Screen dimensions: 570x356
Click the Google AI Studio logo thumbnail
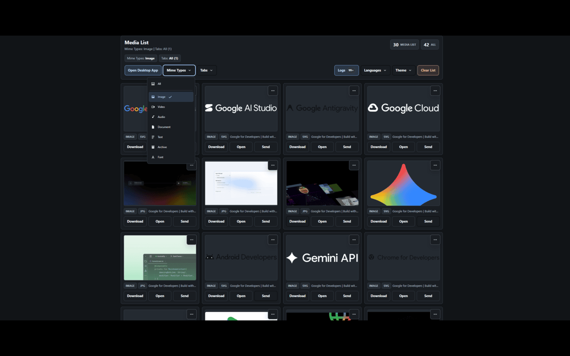(x=241, y=108)
